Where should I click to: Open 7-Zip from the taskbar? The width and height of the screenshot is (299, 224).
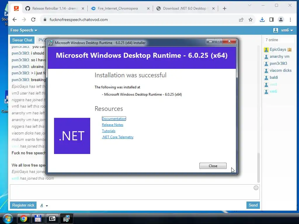(x=52, y=219)
